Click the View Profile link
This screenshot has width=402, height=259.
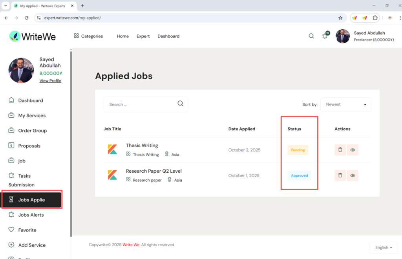50,81
